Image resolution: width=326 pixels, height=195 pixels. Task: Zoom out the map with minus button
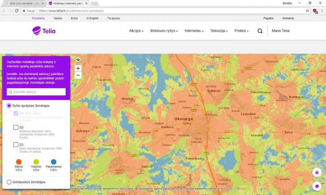(78, 75)
